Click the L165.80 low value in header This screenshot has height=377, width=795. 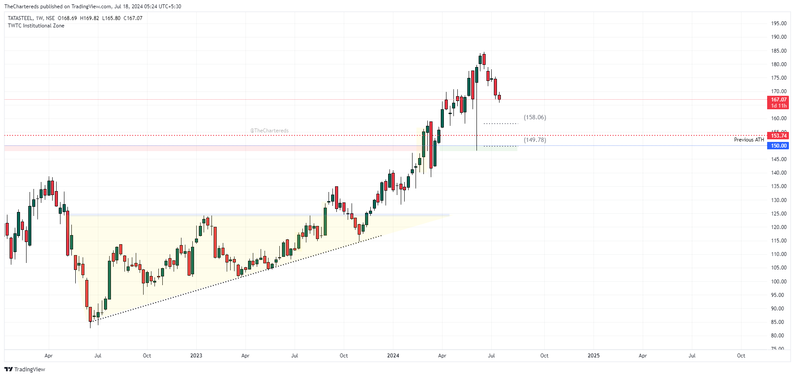[111, 18]
